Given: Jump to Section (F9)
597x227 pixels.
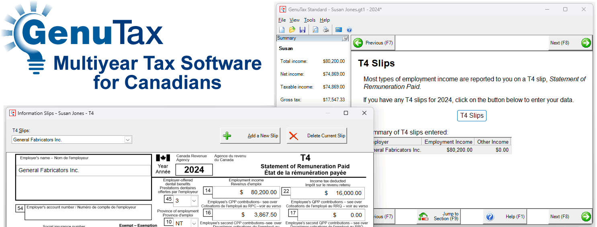Looking at the screenshot, I should (439, 217).
